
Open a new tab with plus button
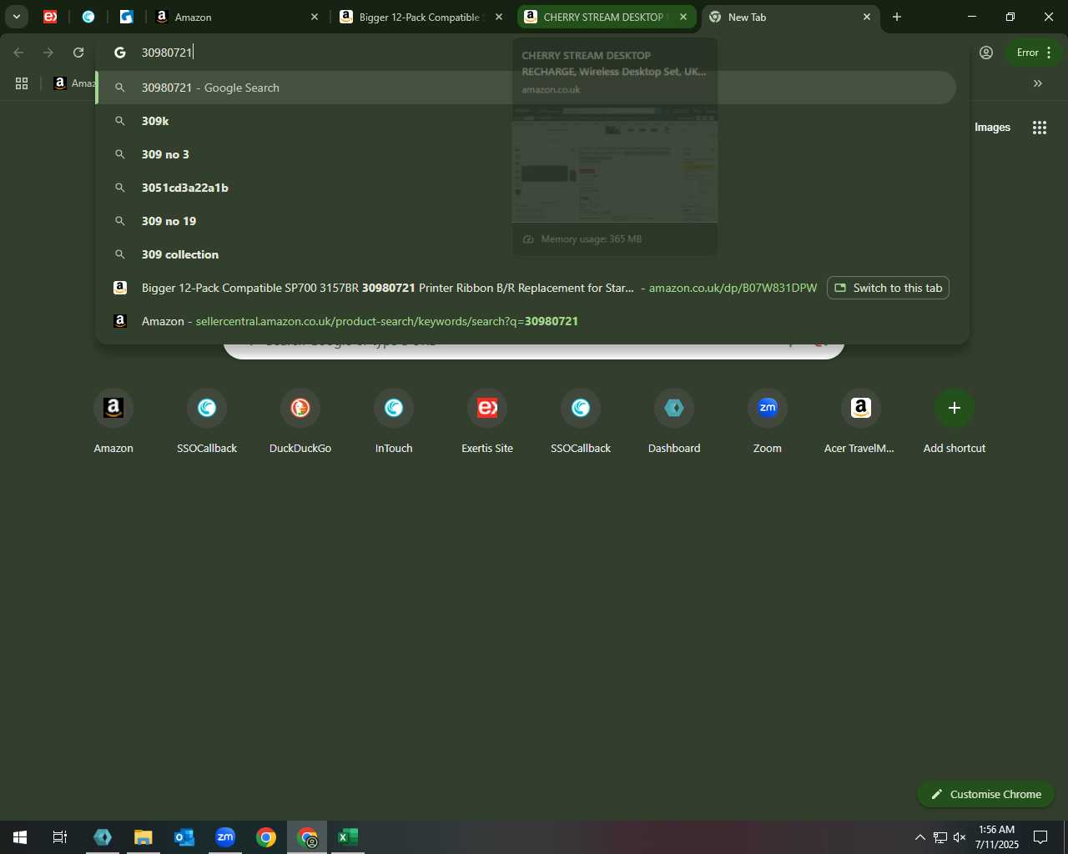[x=897, y=17]
